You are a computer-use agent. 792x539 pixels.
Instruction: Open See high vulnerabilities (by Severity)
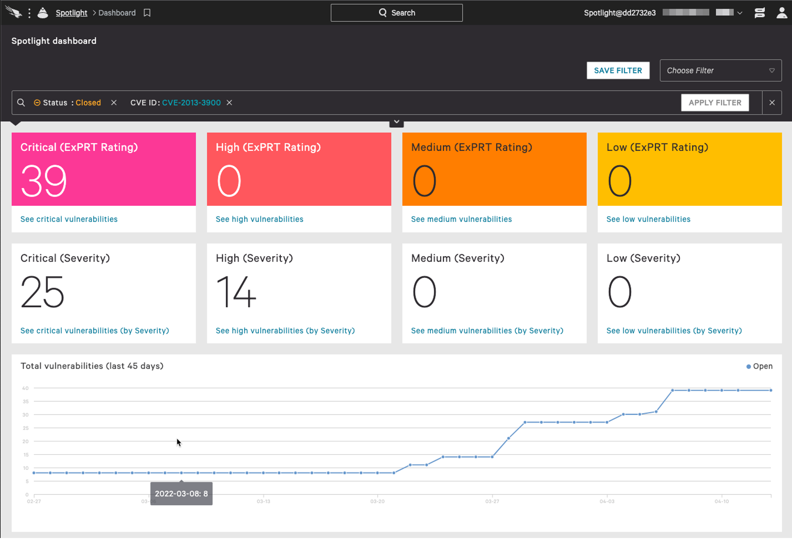(x=285, y=331)
